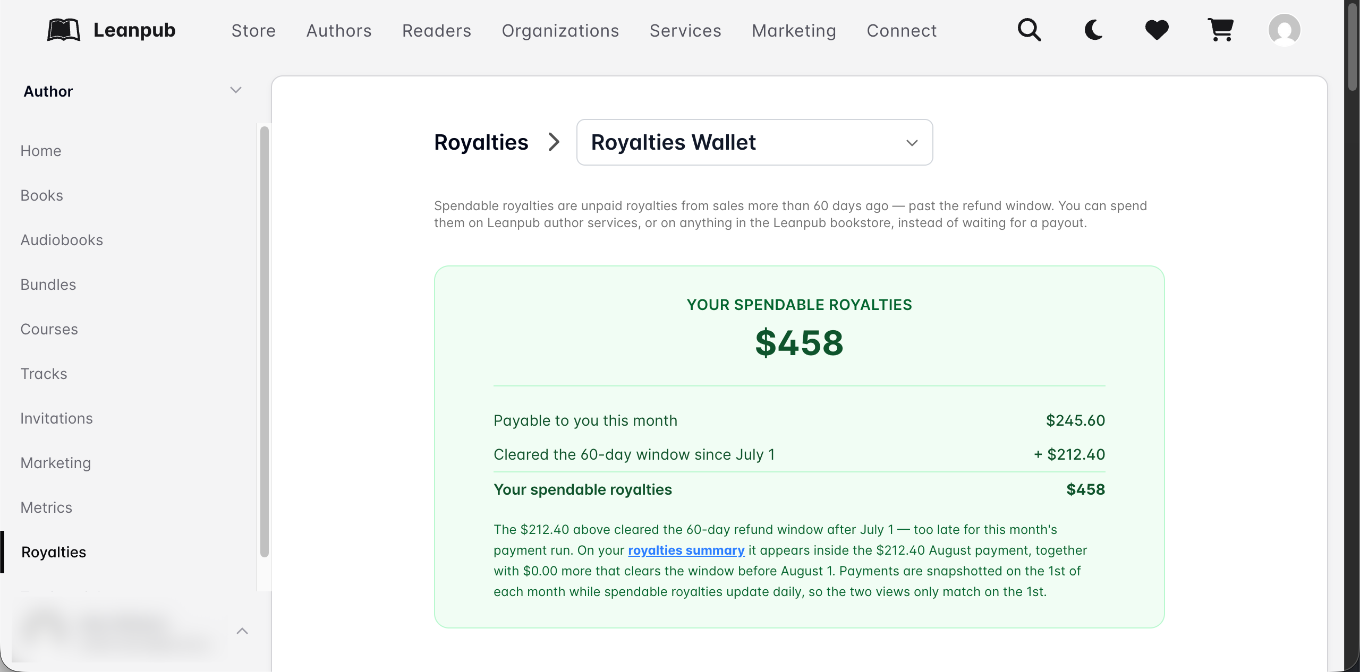Open the wishlist heart icon
The image size is (1360, 672).
1157,30
